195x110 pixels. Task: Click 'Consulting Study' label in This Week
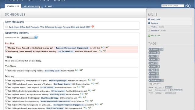52,71
